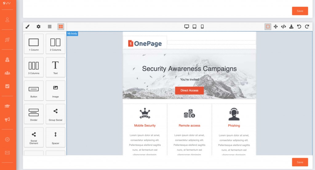This screenshot has height=170, width=315.
Task: Select the Text block
Action: tap(55, 67)
